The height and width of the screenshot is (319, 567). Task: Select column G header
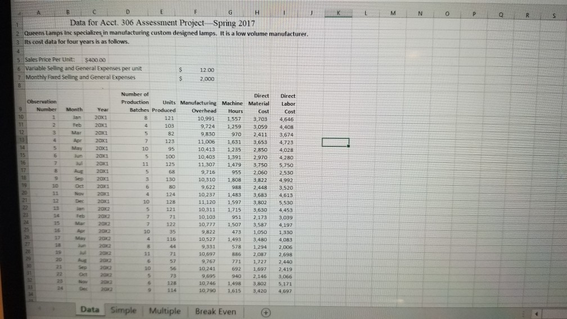click(231, 12)
